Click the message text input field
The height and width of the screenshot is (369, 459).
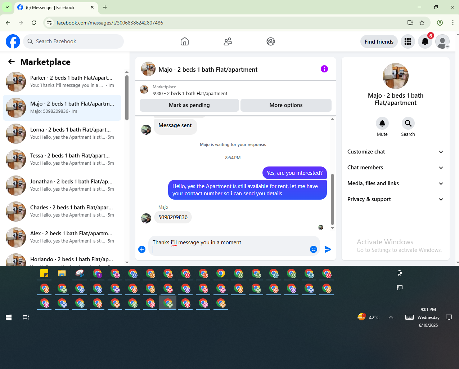pyautogui.click(x=229, y=246)
